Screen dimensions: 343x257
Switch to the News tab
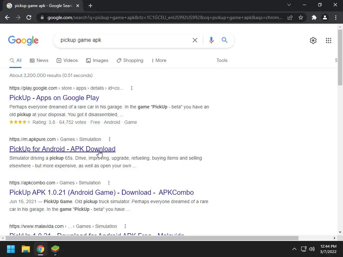39,61
